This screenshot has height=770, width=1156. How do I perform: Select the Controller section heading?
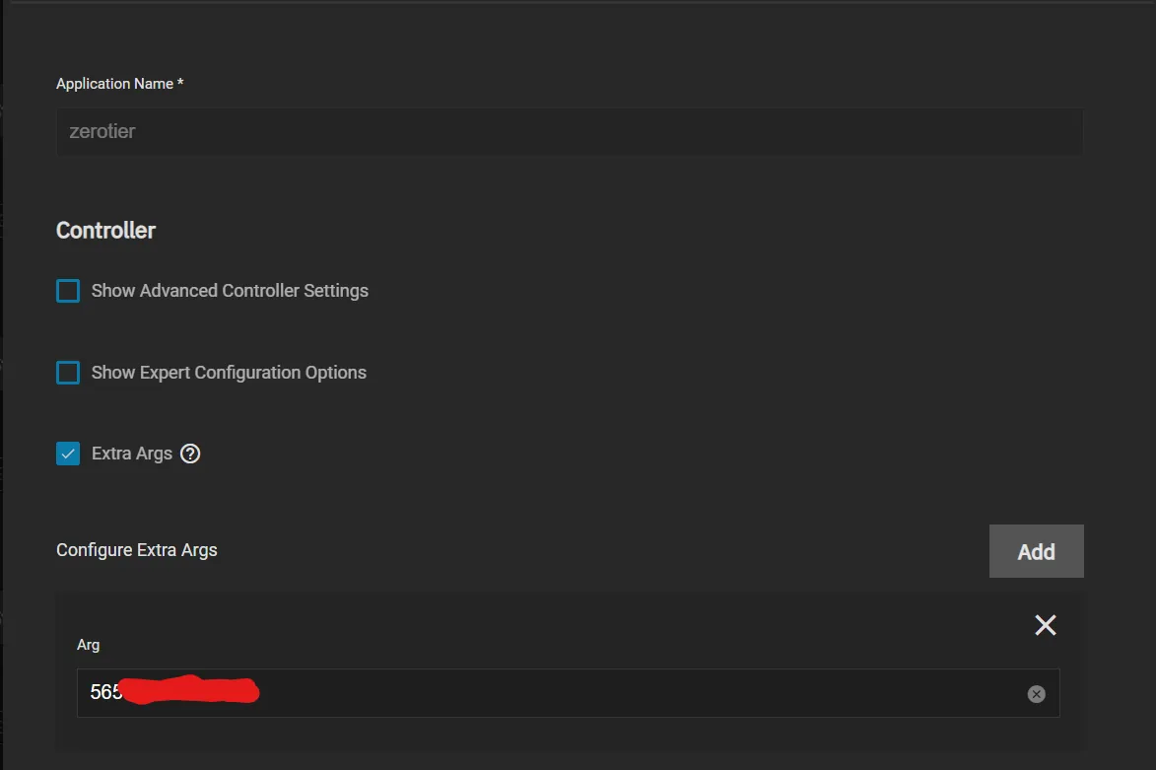coord(105,231)
